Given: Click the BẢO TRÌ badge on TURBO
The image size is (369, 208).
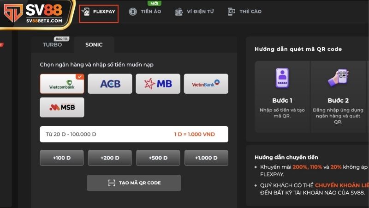Looking at the screenshot, I should pyautogui.click(x=61, y=39).
